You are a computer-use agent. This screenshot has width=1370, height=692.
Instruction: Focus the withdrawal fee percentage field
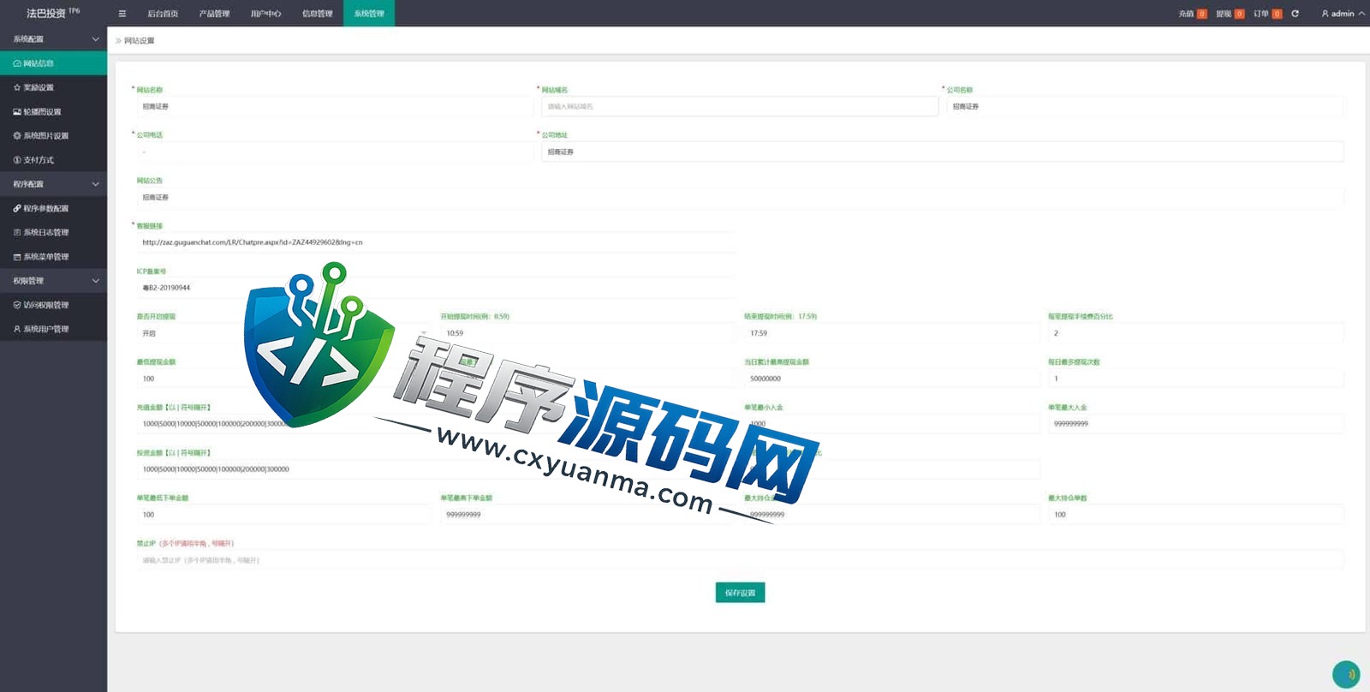click(1195, 333)
